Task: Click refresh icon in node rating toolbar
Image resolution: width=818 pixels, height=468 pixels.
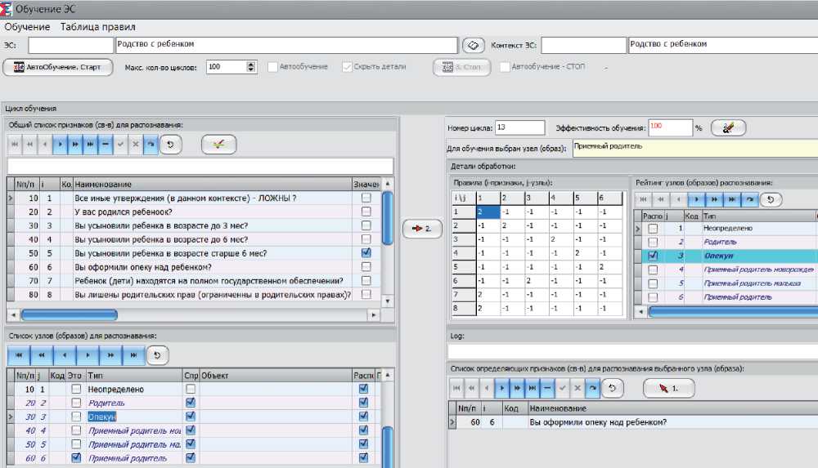Action: (771, 198)
